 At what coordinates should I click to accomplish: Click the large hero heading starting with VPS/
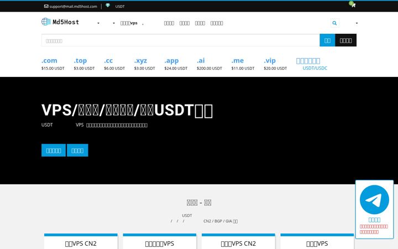[127, 110]
